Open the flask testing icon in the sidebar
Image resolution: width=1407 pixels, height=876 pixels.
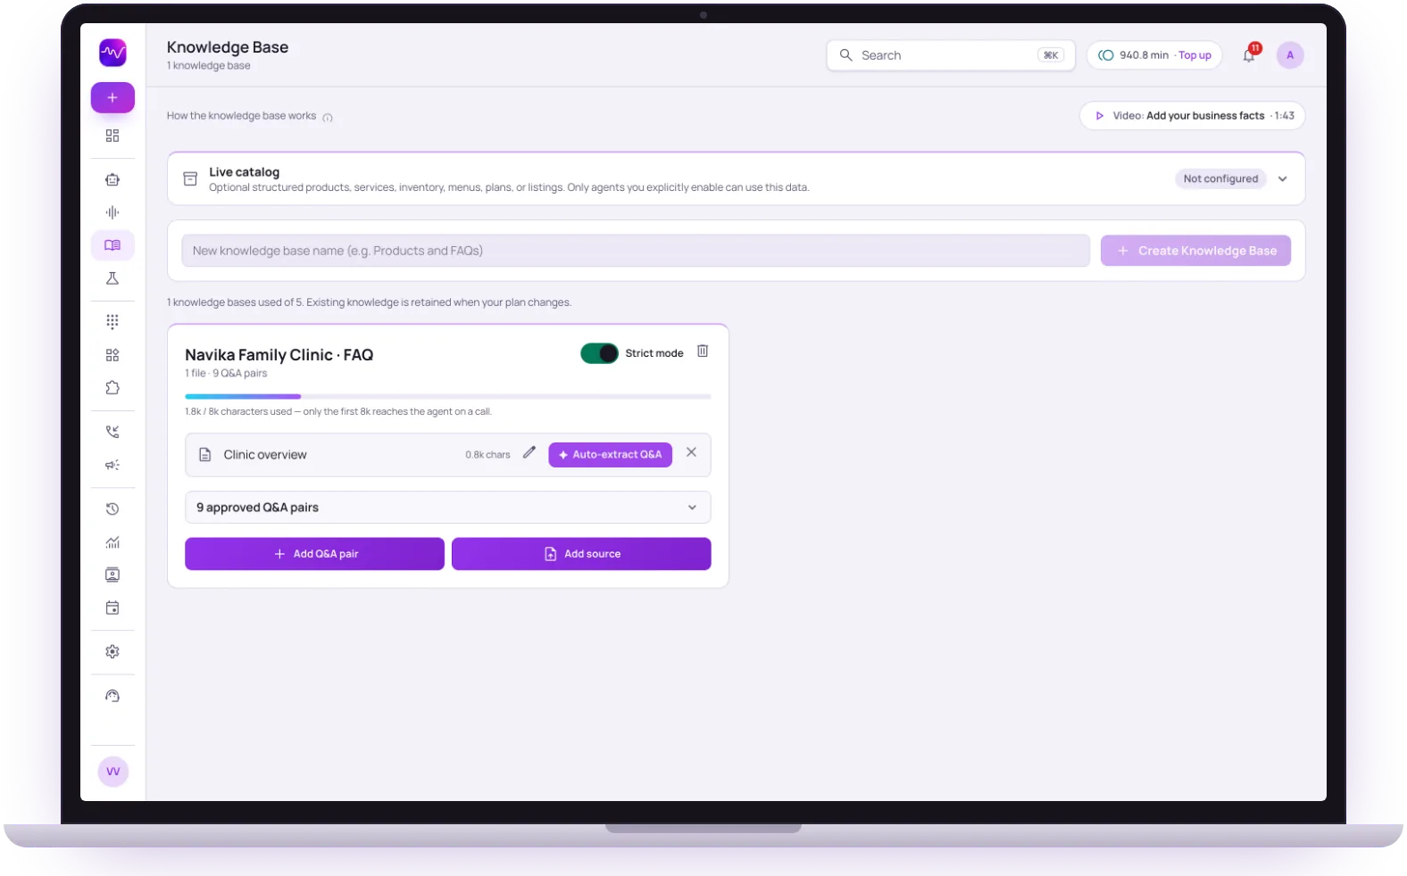112,278
